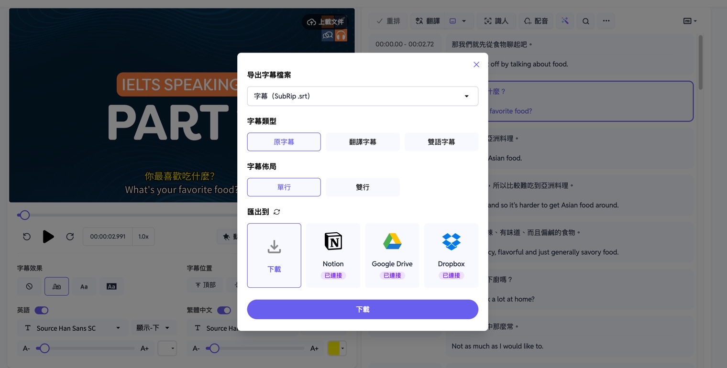Set subtitle position to 頂部
727x368 pixels.
(x=206, y=285)
